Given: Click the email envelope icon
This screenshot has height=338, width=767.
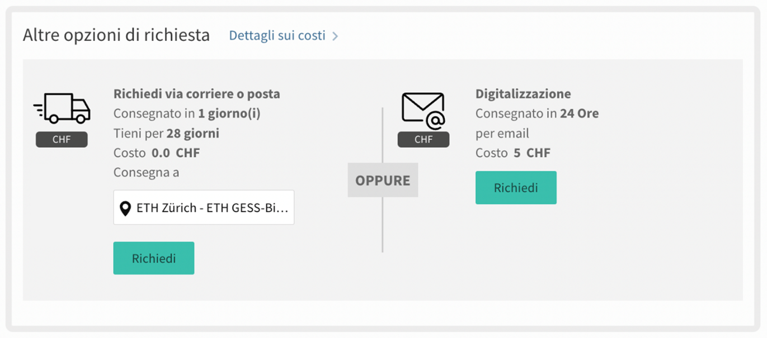Looking at the screenshot, I should point(423,110).
